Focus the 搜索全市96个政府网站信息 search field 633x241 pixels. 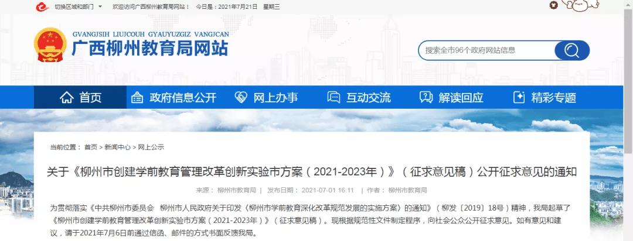coord(486,50)
